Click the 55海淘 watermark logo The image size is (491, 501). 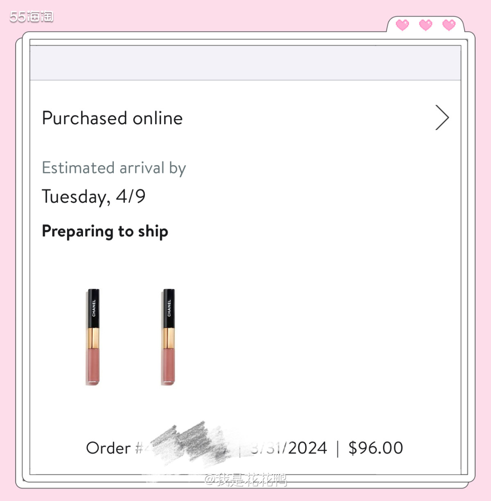pos(32,16)
